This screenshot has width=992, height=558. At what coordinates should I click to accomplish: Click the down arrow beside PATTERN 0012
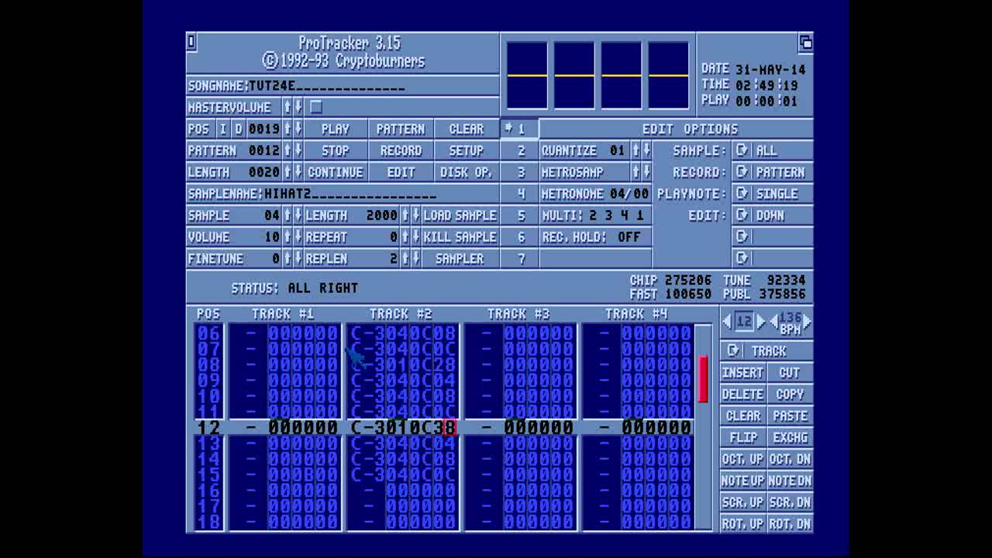tap(298, 150)
